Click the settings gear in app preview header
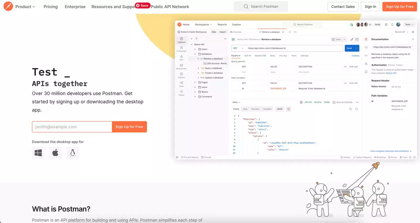 coord(386,25)
